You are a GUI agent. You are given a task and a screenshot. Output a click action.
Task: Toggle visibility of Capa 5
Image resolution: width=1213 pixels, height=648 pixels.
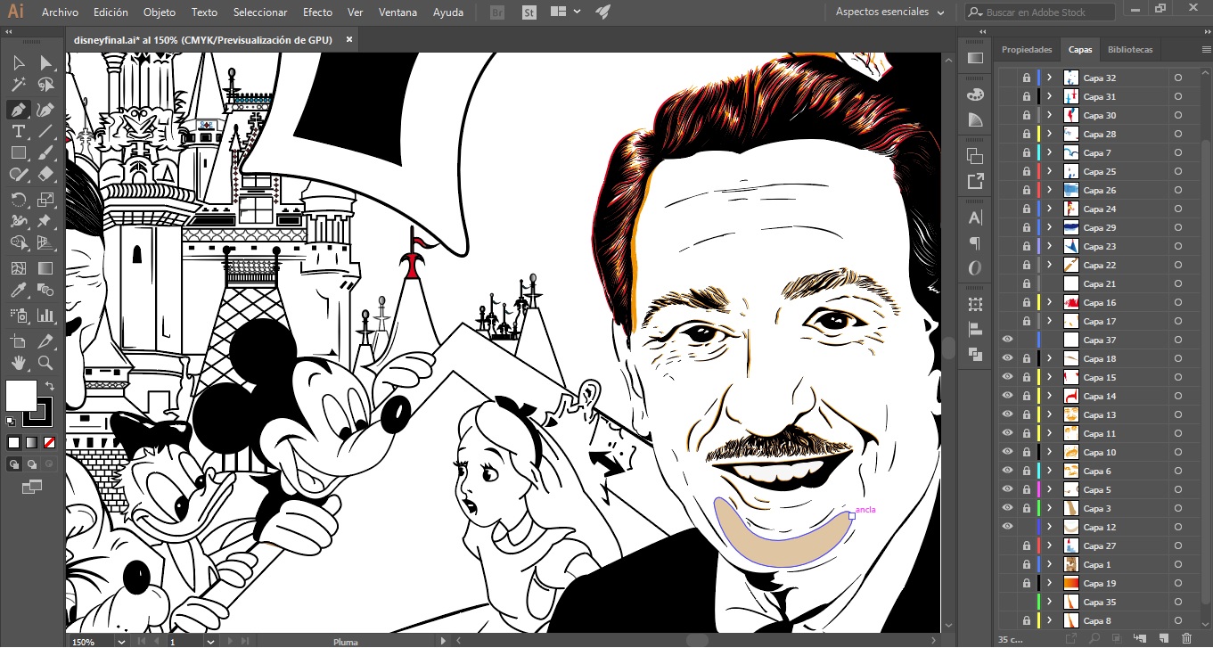tap(1007, 489)
